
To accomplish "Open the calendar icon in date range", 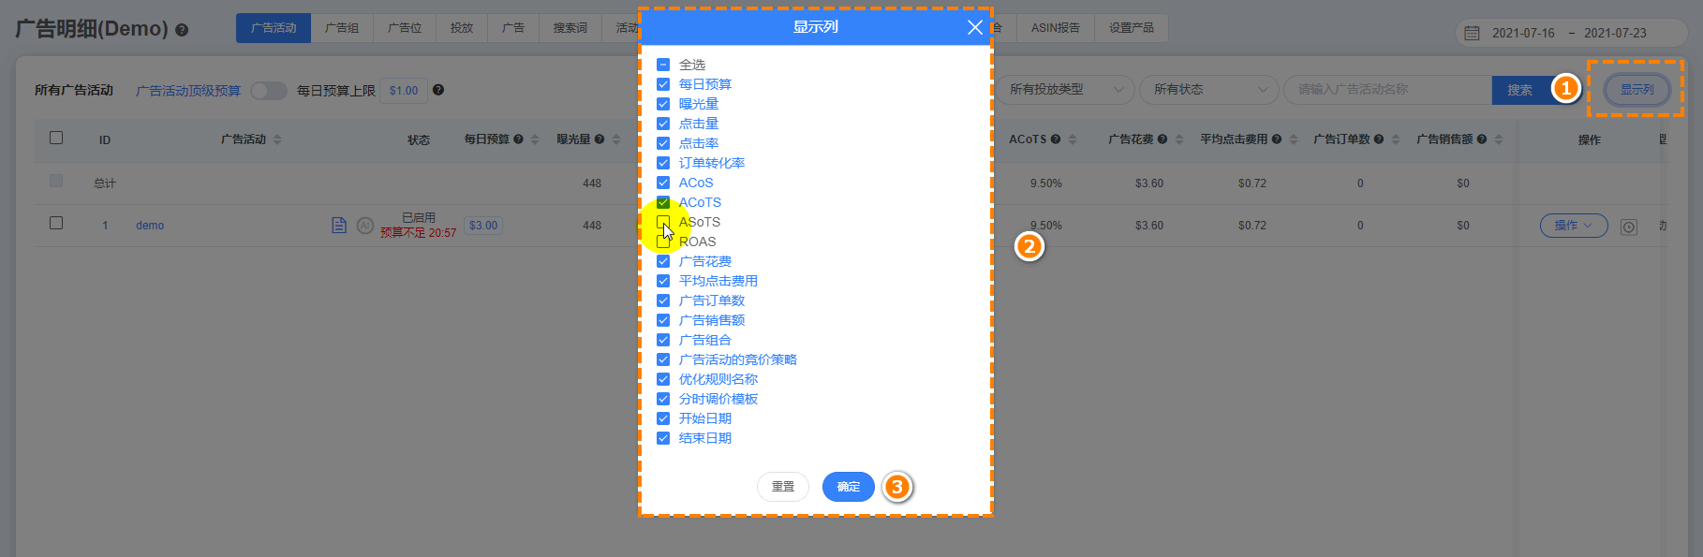I will [x=1473, y=33].
